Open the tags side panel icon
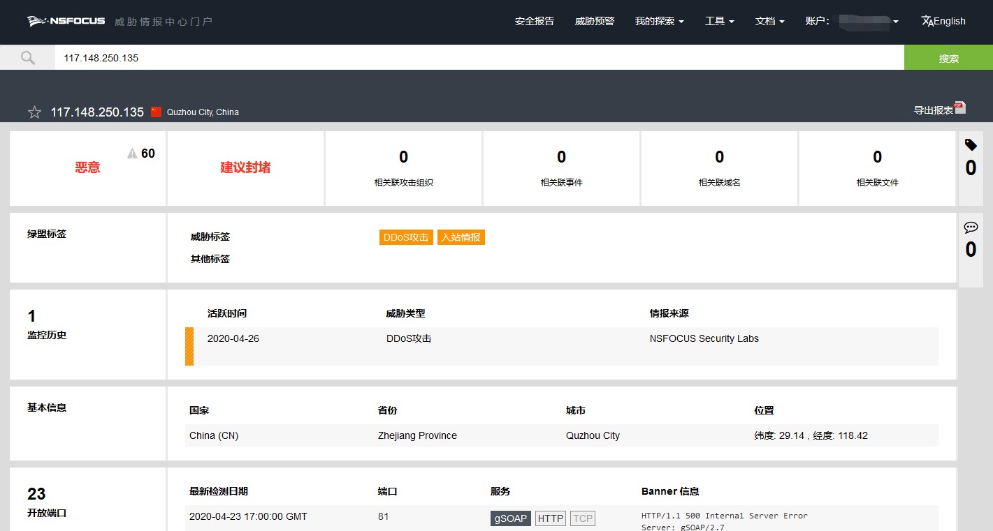The height and width of the screenshot is (531, 993). coord(970,145)
